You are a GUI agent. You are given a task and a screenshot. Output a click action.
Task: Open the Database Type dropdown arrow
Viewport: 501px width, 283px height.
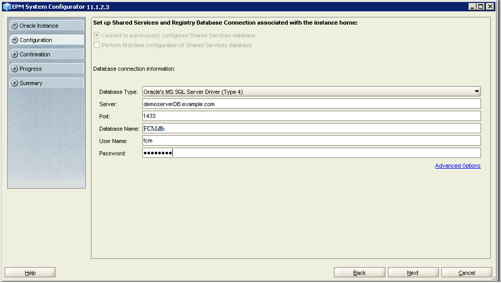coord(476,92)
